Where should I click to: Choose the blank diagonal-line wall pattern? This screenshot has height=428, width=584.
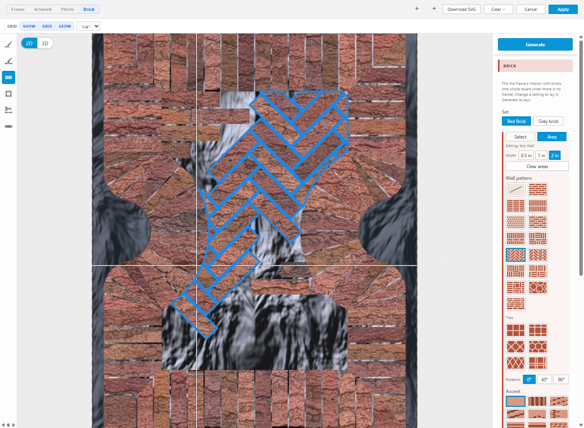(x=515, y=189)
